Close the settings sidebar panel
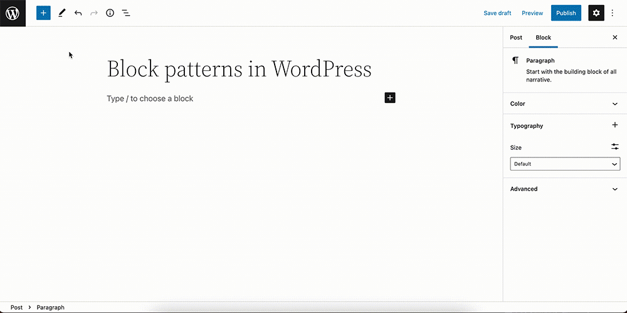 [615, 37]
